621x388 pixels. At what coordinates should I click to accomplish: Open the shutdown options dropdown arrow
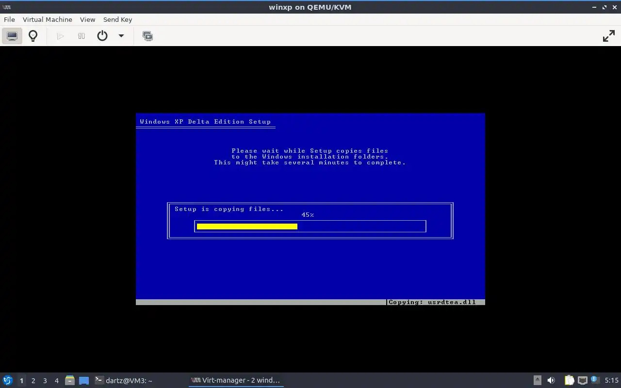[121, 36]
